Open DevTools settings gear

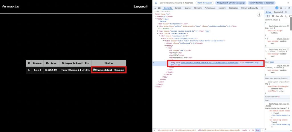(281, 8)
